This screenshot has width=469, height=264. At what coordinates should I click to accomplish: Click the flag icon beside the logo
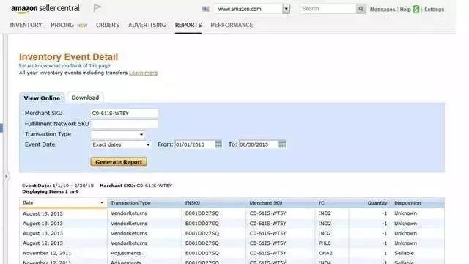coord(97,8)
